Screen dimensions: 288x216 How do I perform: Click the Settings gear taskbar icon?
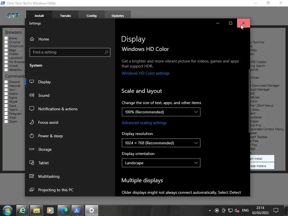(91, 210)
